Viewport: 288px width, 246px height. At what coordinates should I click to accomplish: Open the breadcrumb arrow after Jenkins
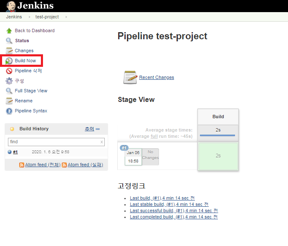(29, 17)
